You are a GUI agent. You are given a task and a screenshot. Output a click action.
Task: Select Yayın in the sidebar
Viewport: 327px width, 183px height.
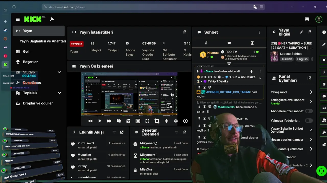39,31
